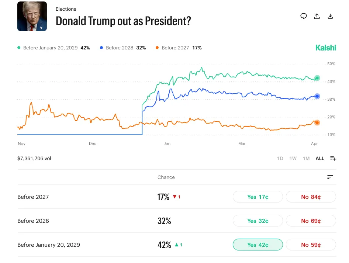Buy Yes 17¢ for Before 2027

258,197
